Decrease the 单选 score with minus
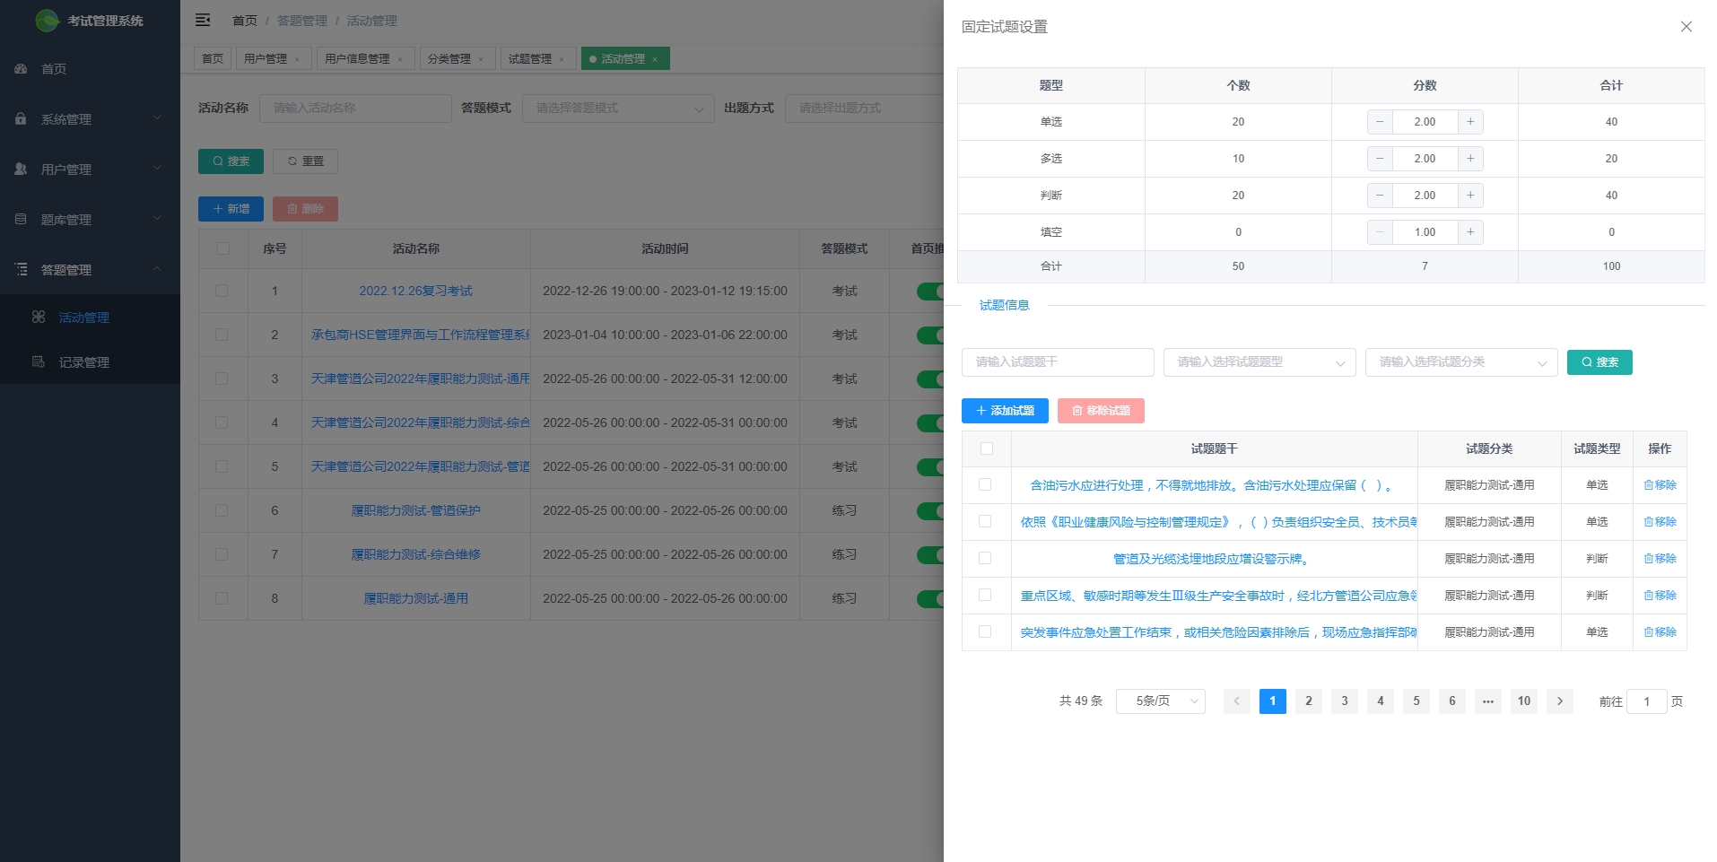This screenshot has width=1717, height=862. tap(1380, 122)
